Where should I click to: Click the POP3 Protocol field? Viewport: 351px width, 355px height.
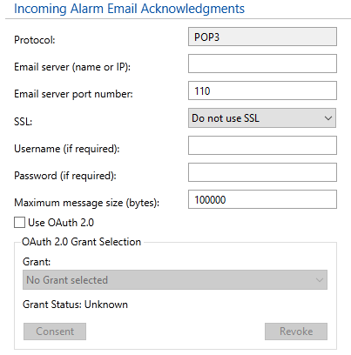click(262, 37)
